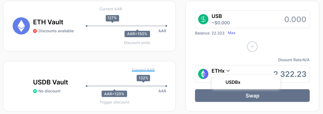323x114 pixels.
Task: Click the underlined Current AAR label
Action: 143,69
